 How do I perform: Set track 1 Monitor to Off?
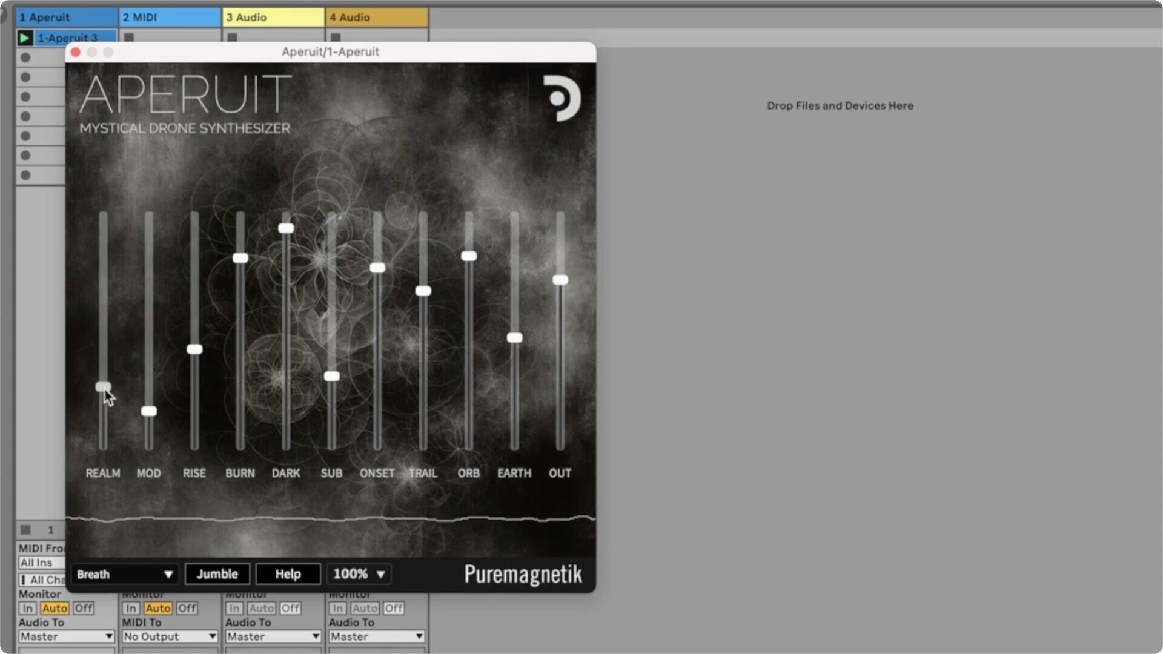(x=84, y=608)
